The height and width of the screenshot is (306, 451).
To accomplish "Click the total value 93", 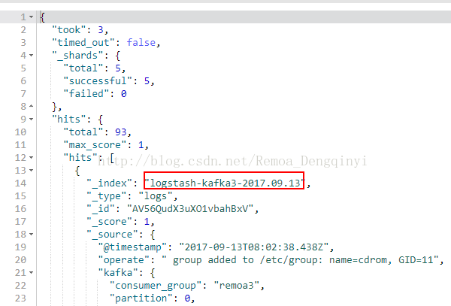I will click(x=121, y=132).
